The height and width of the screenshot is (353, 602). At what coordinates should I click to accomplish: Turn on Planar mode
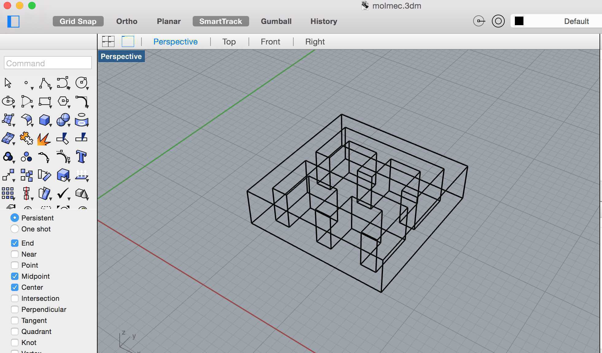169,21
